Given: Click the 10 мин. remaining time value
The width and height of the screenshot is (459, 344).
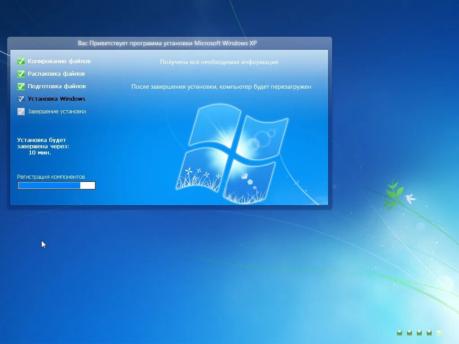Looking at the screenshot, I should coord(40,153).
